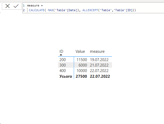The height and width of the screenshot is (124, 164).
Task: Cancel the formula edit with X icon
Action: click(x=8, y=6)
